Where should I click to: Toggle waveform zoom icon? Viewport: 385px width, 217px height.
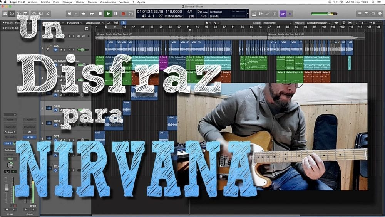[x=336, y=23]
